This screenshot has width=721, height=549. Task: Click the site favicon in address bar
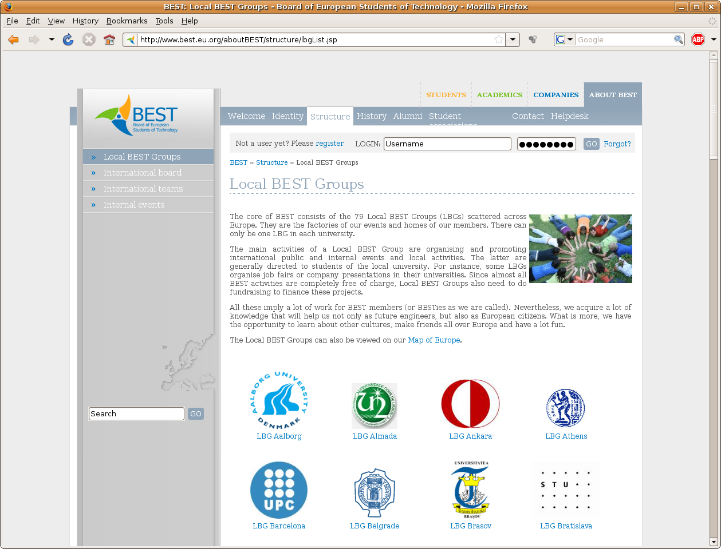coord(131,39)
